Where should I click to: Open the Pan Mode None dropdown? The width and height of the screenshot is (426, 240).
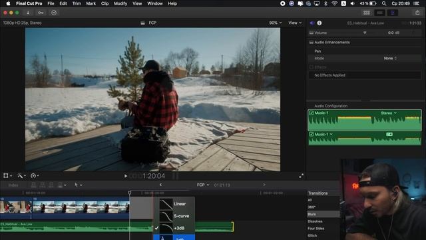(390, 58)
